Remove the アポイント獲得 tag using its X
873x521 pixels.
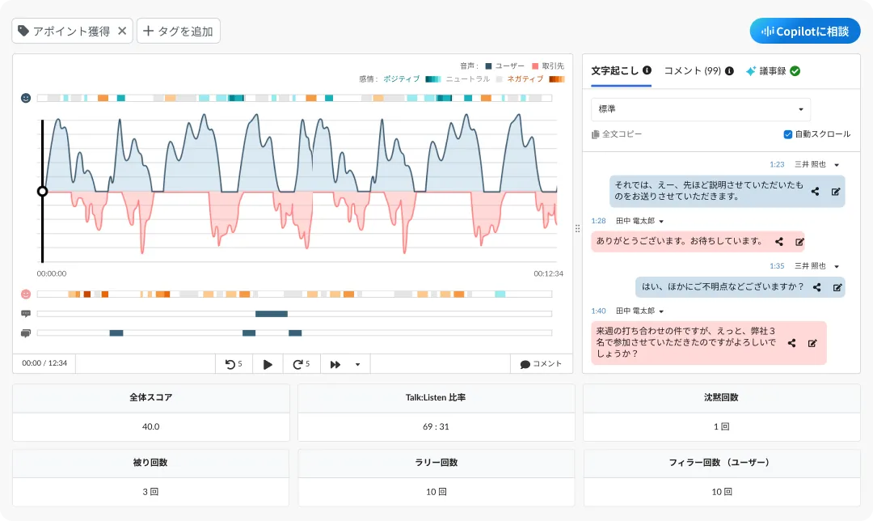click(x=122, y=32)
